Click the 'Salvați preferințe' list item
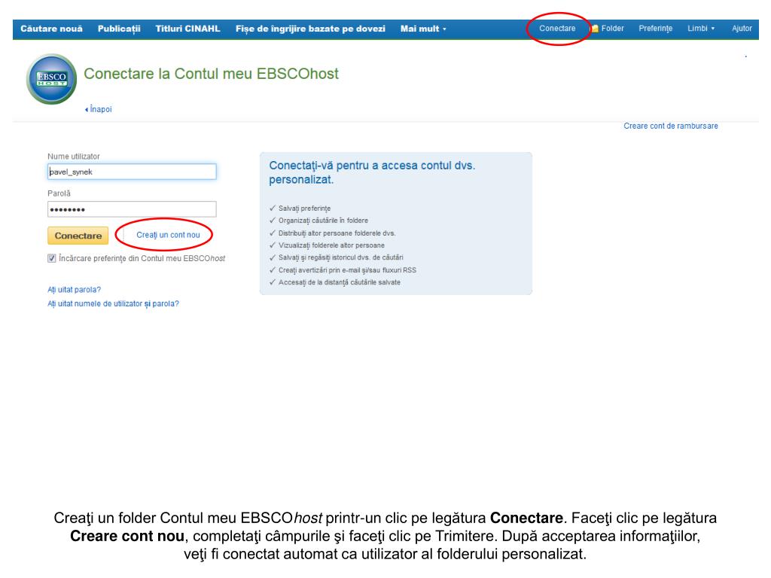771x578 pixels. click(x=304, y=208)
